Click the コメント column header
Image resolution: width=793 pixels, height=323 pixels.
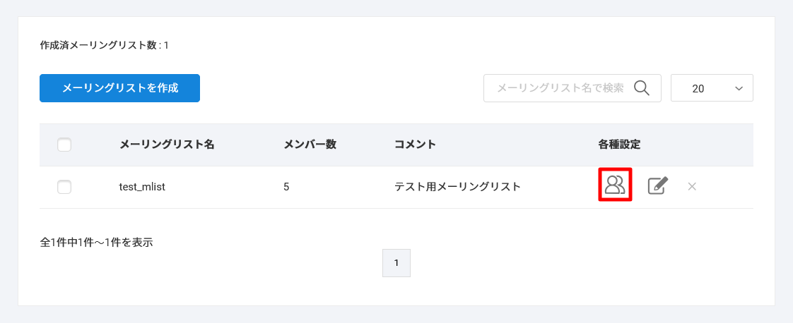click(415, 145)
